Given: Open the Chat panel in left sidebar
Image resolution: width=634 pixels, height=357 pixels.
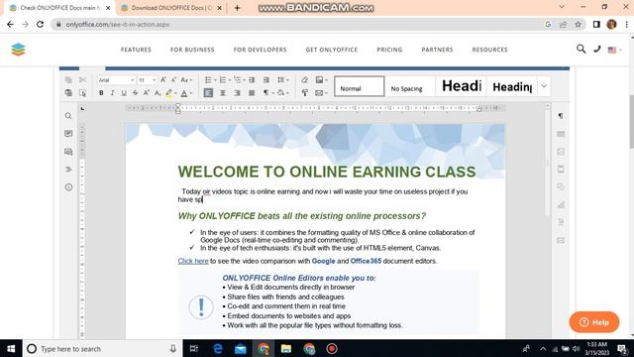Looking at the screenshot, I should 68,152.
